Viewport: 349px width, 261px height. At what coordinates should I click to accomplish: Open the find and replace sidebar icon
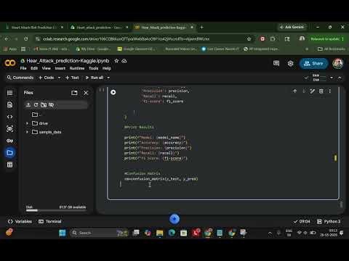click(x=9, y=104)
